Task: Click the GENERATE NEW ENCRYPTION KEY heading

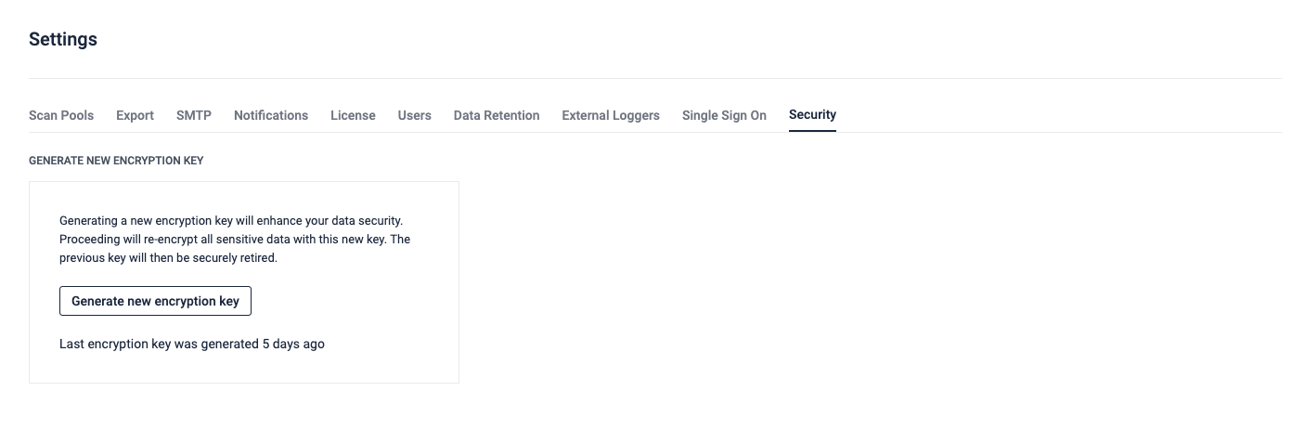Action: coord(116,161)
